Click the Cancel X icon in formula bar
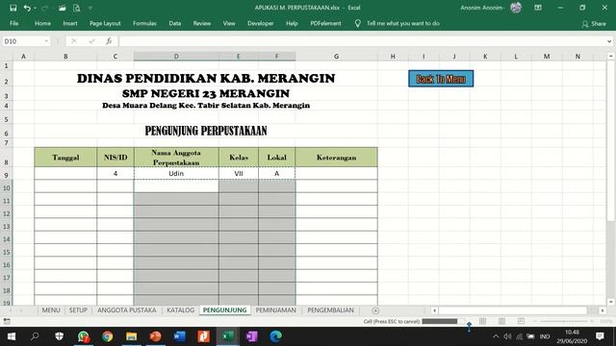 [x=74, y=41]
